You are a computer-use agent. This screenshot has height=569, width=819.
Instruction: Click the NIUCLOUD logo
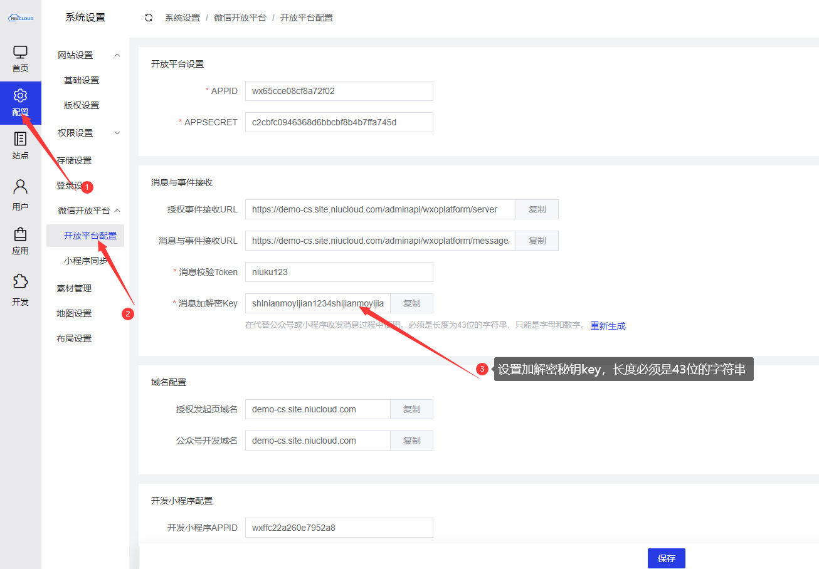click(21, 18)
